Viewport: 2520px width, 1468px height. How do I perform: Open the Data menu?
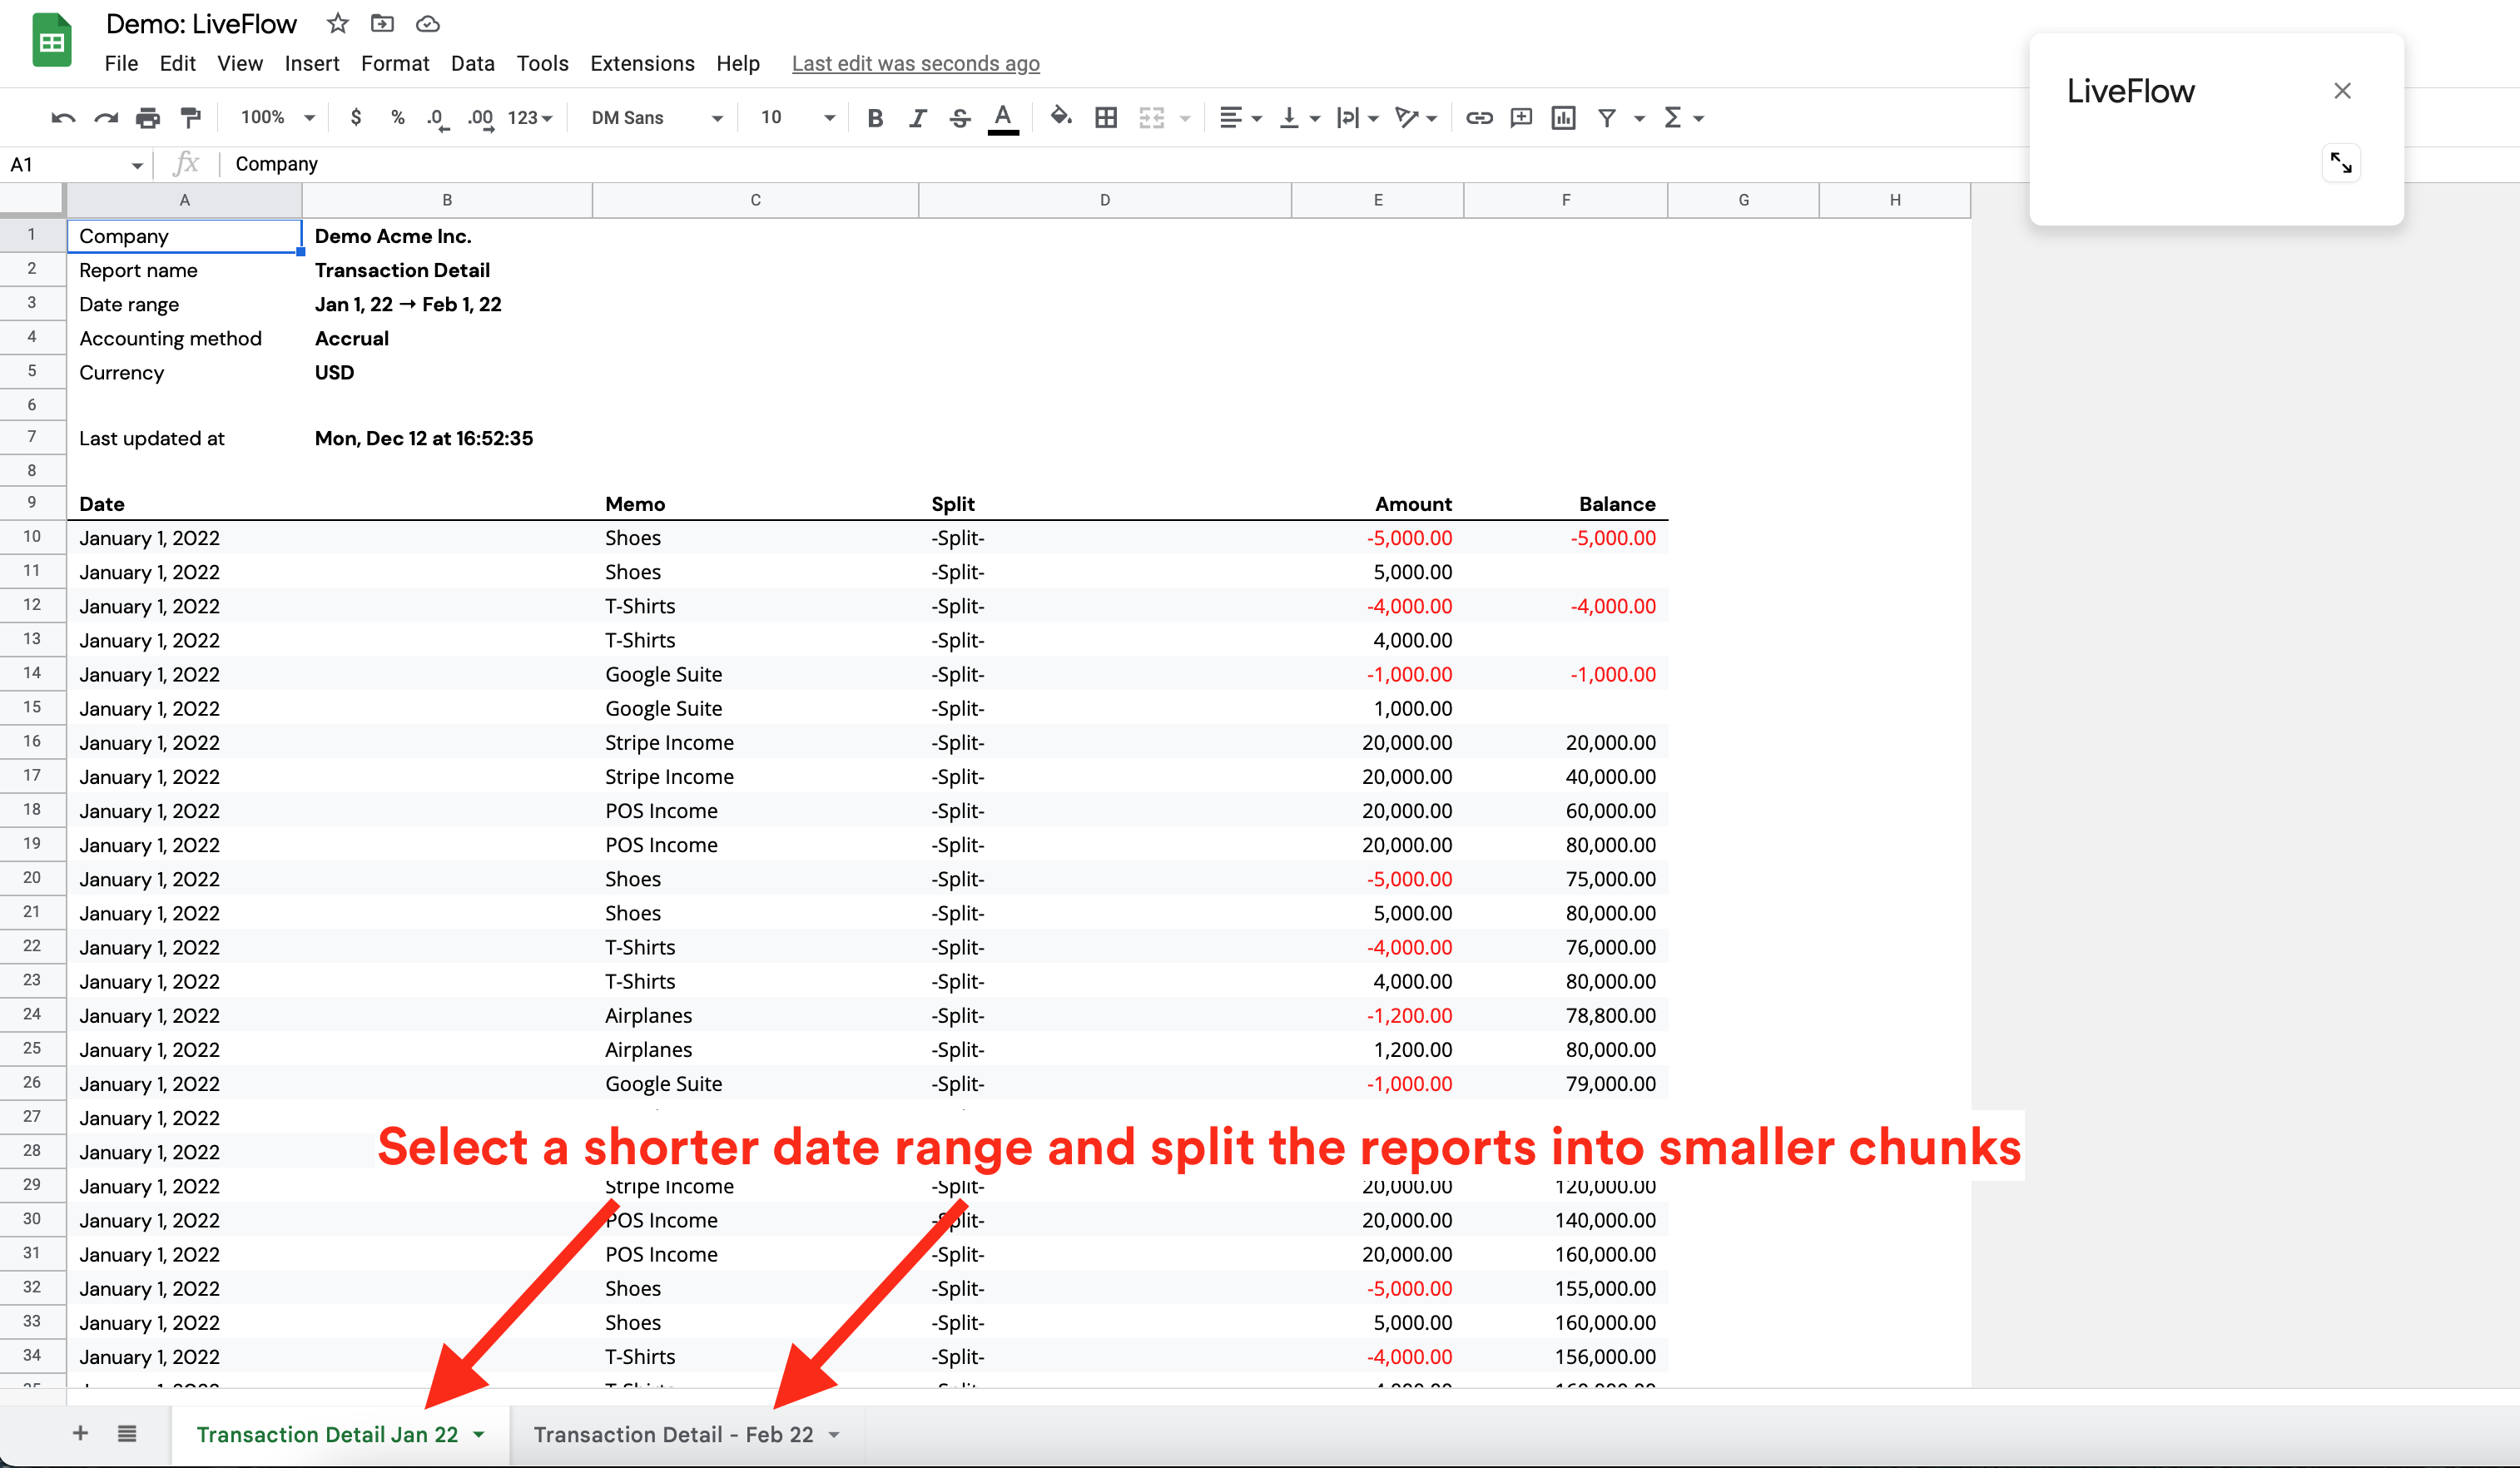(x=472, y=63)
